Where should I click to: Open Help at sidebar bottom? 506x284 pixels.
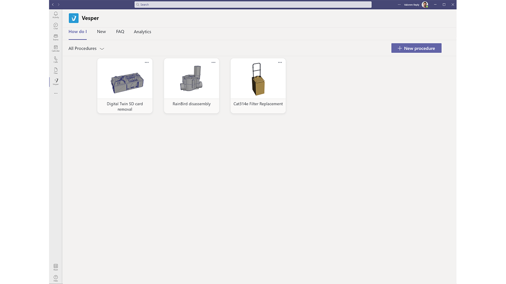[56, 278]
